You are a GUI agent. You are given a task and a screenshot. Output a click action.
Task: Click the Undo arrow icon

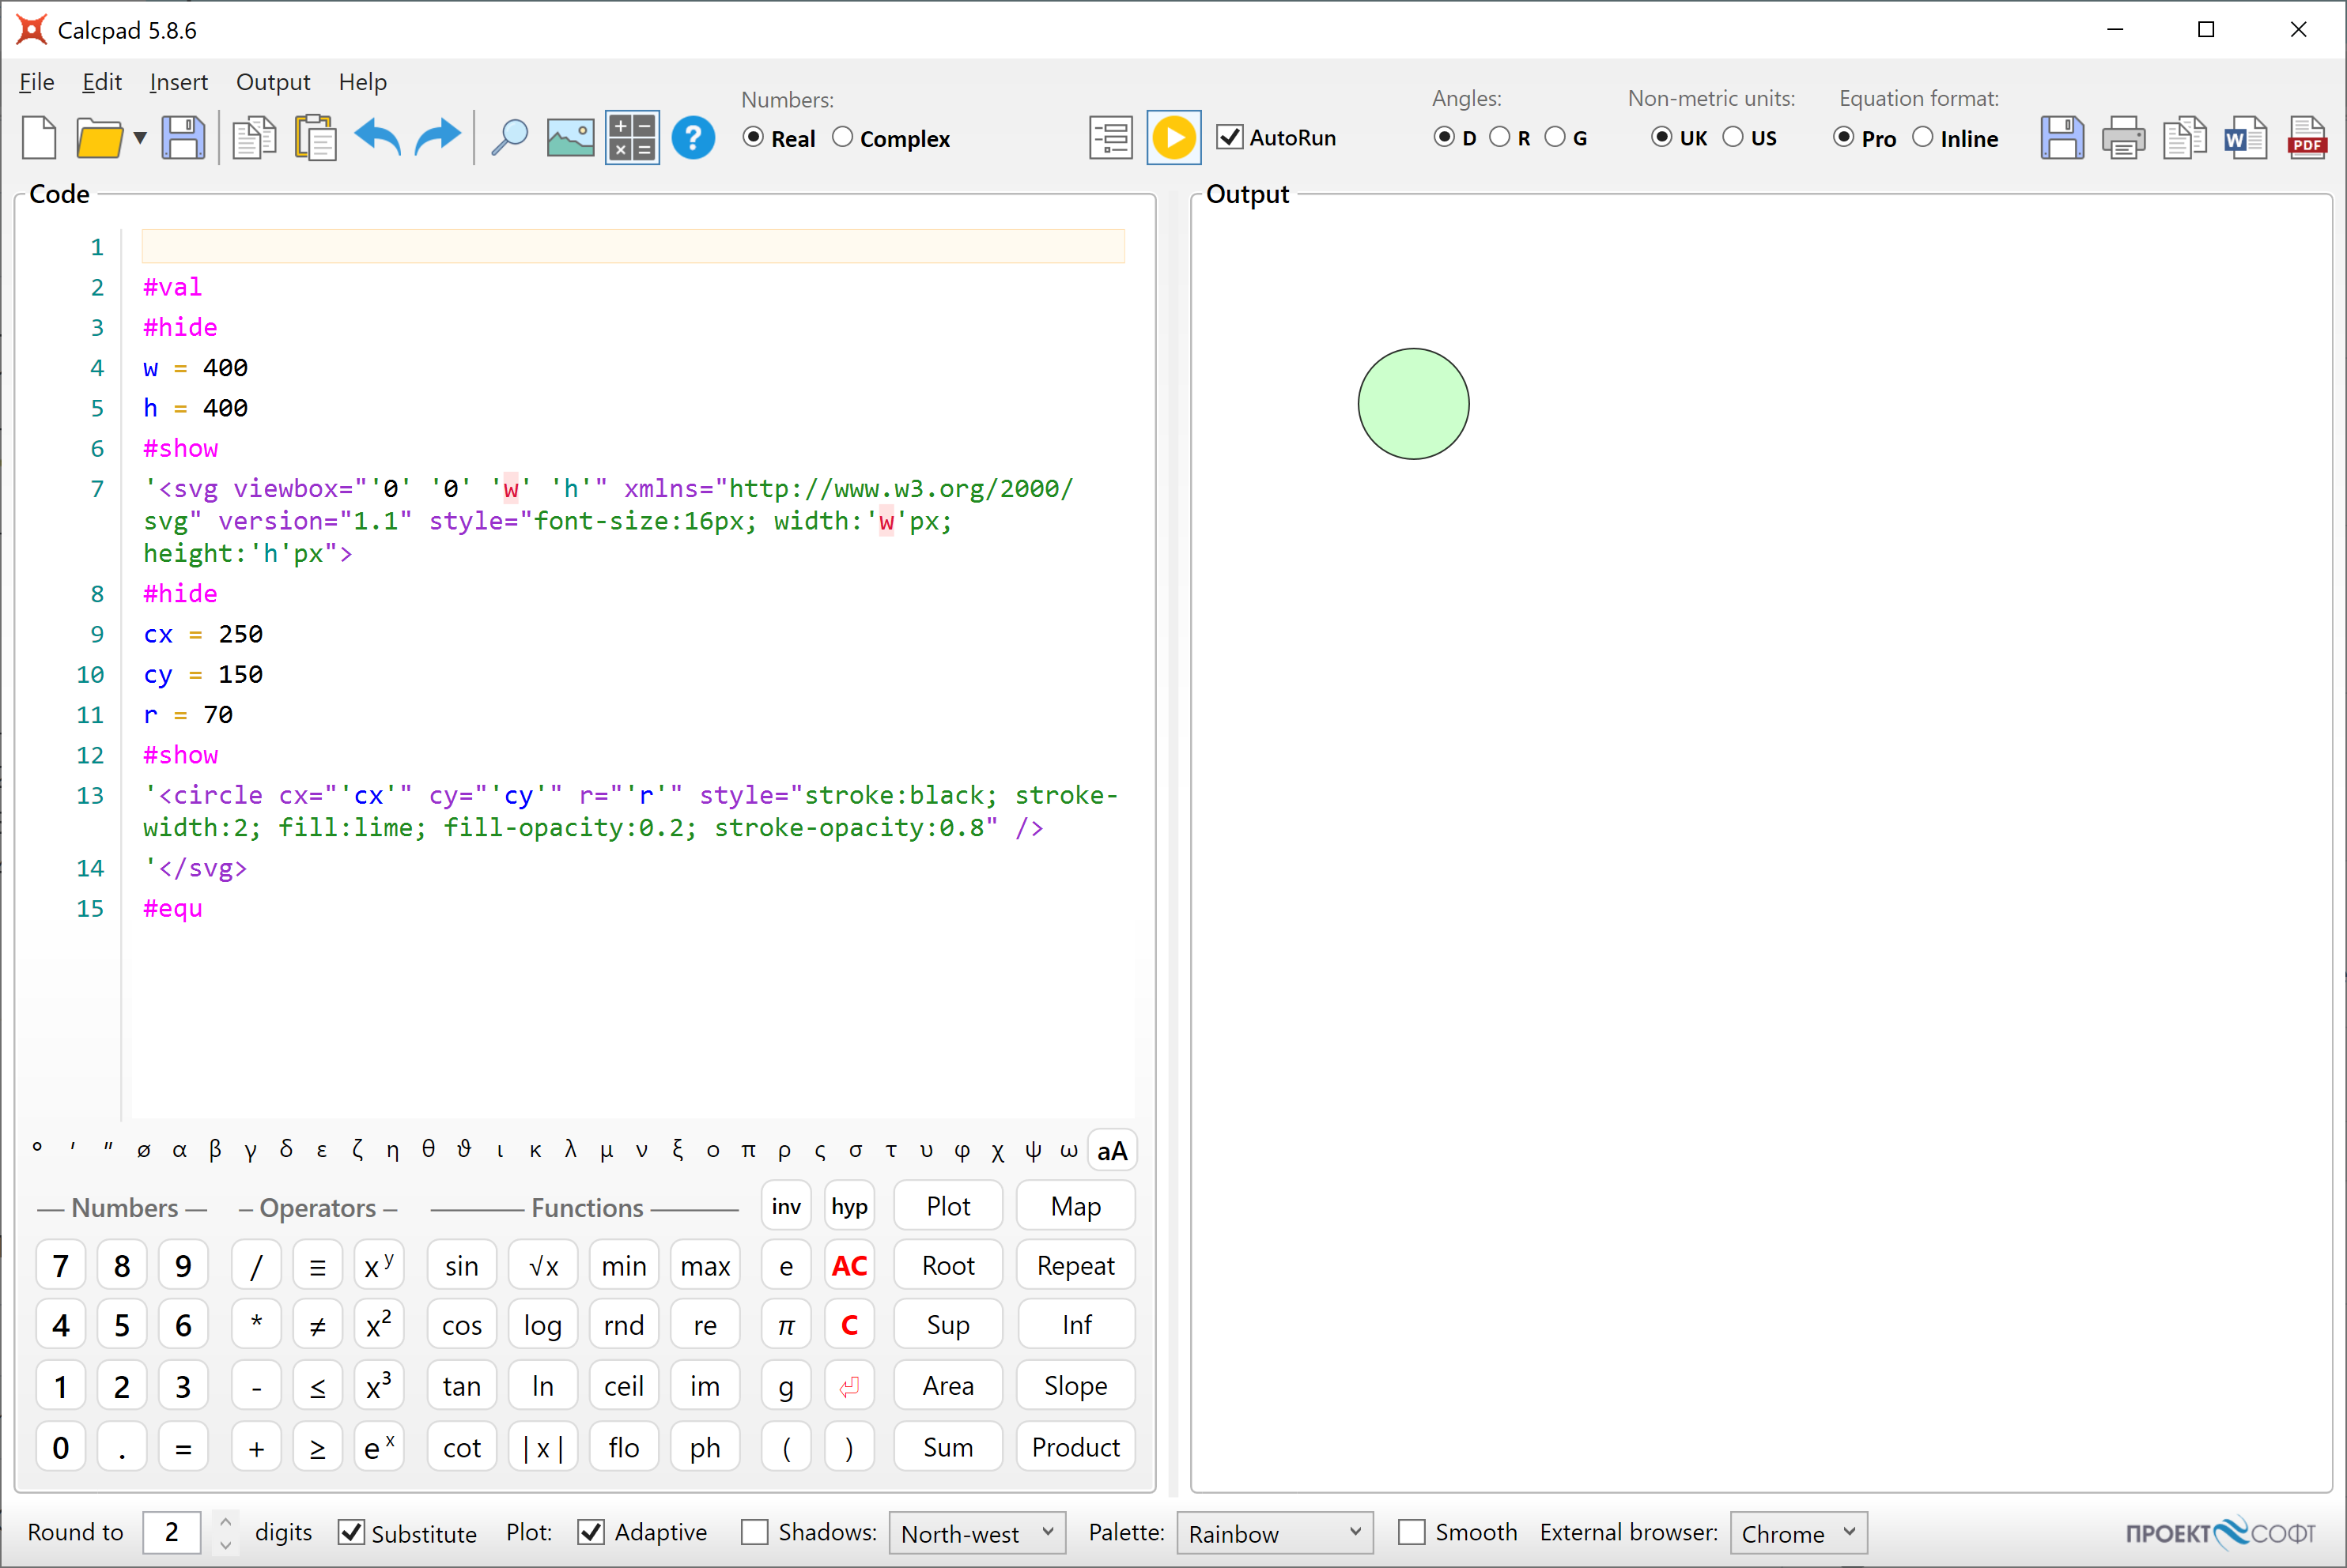click(377, 138)
